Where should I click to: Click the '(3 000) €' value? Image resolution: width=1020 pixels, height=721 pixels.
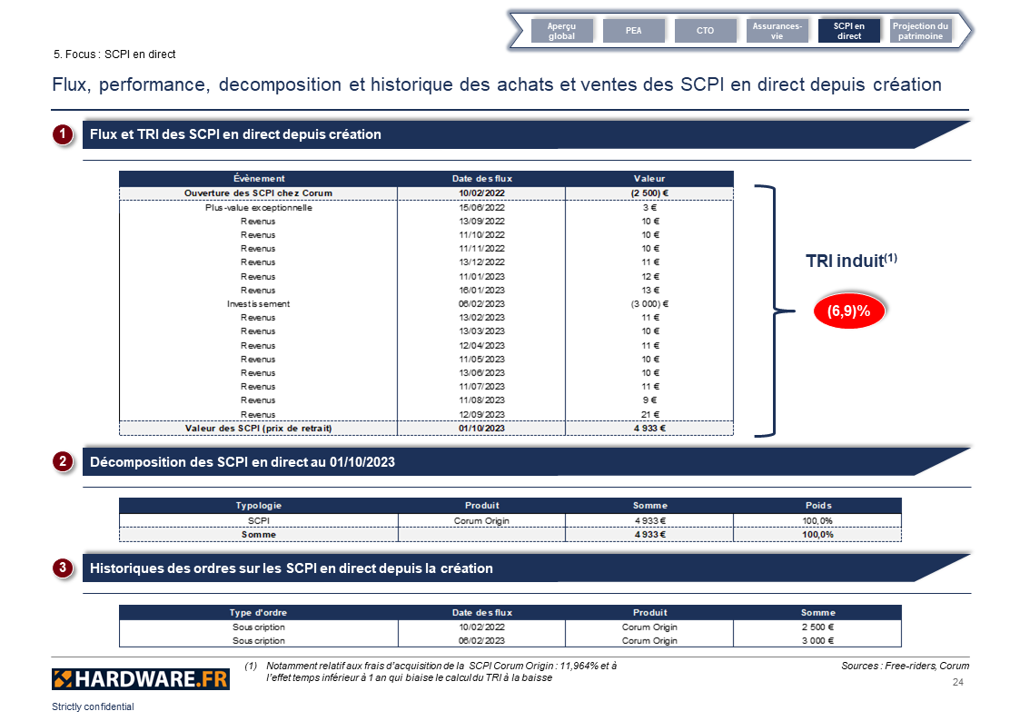click(649, 303)
